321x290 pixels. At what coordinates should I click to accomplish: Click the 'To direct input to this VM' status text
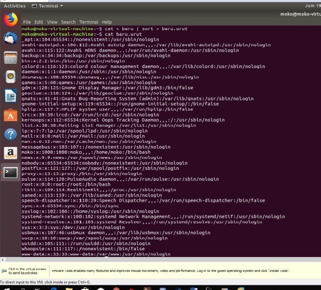tap(45, 282)
